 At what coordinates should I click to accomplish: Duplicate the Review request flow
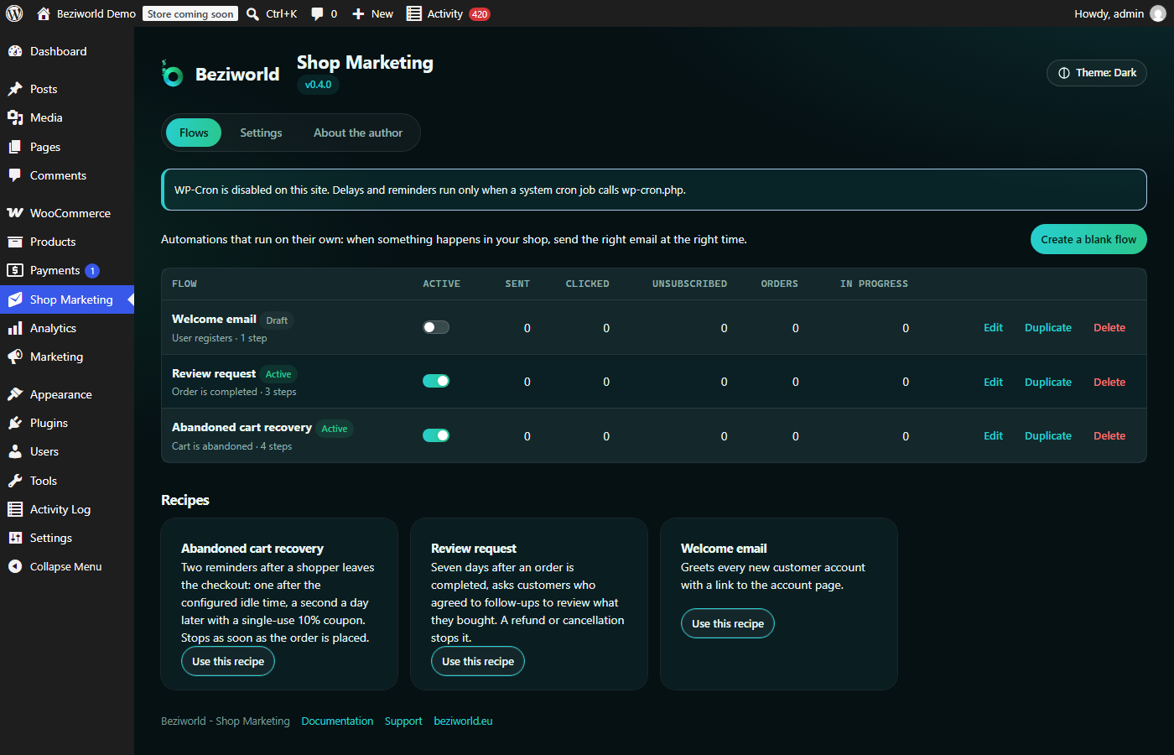click(x=1048, y=382)
